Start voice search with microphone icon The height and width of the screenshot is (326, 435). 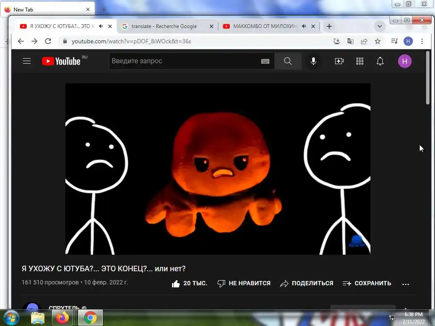[314, 61]
